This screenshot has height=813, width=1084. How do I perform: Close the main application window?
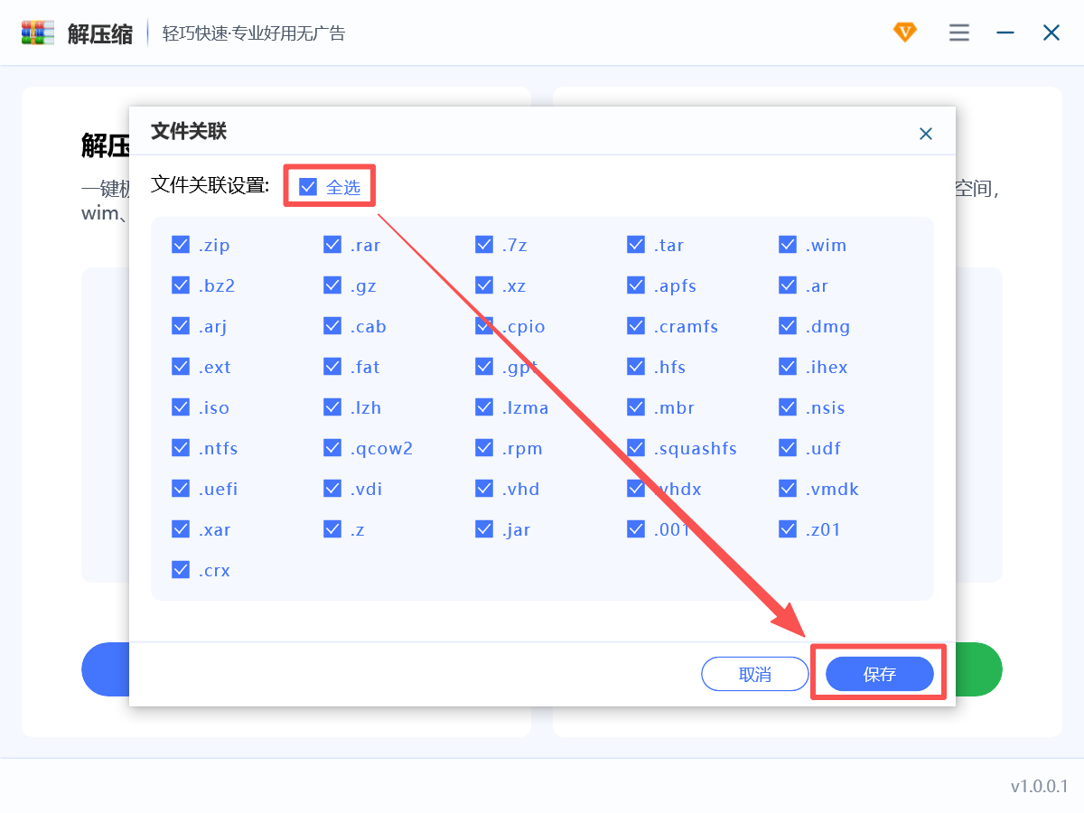(x=1051, y=33)
